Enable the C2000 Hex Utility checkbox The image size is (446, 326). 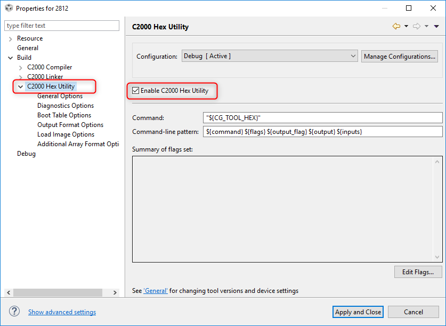135,91
